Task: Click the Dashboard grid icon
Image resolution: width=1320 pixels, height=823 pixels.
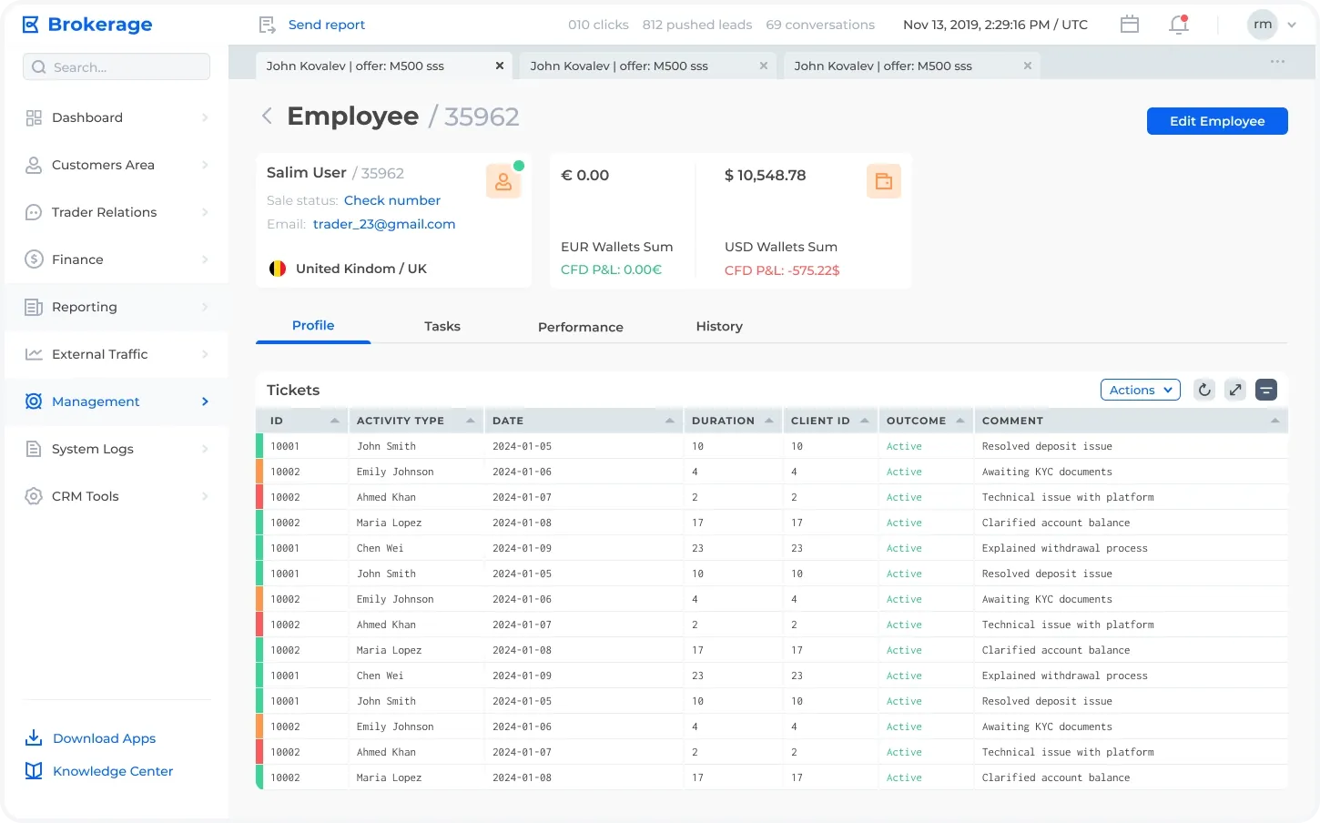Action: [x=34, y=117]
